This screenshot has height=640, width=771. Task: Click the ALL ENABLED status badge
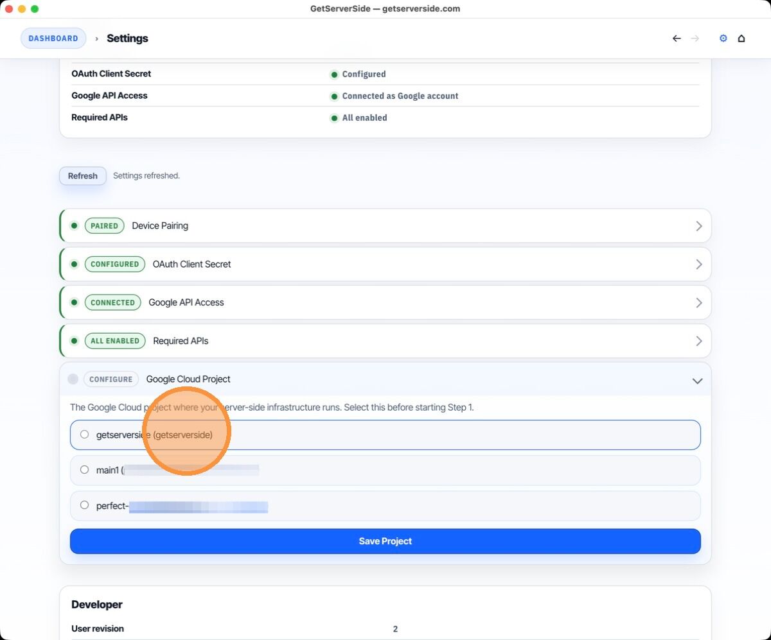(x=115, y=341)
